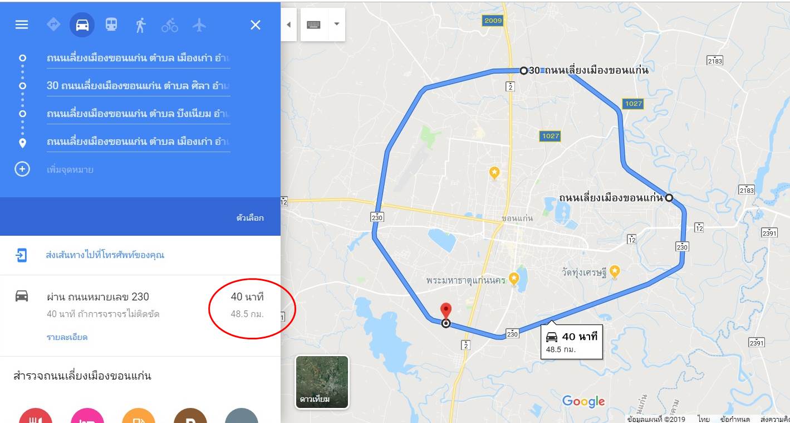Collapse the side panel arrow
790x423 pixels.
click(288, 25)
